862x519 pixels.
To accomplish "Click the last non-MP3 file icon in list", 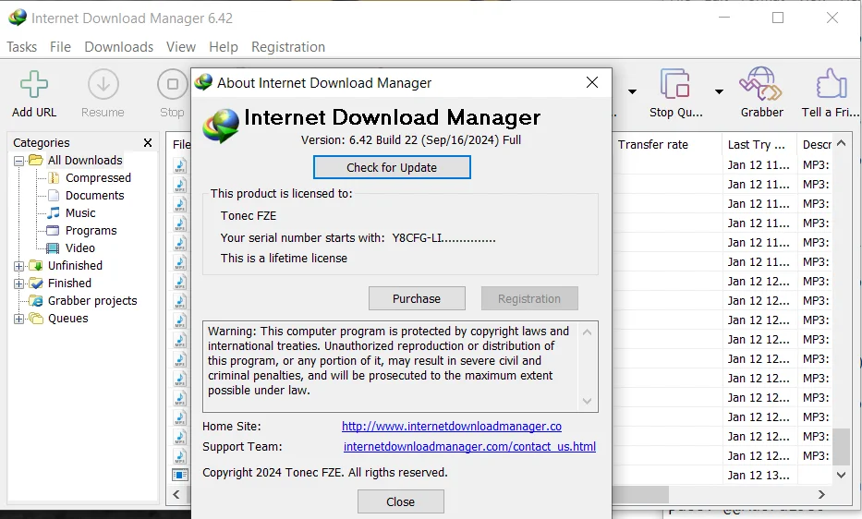I will point(180,475).
